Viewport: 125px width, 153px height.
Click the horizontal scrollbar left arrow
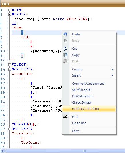[x=3, y=151]
